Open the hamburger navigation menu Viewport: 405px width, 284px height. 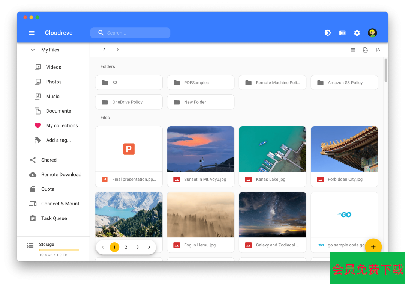(31, 33)
